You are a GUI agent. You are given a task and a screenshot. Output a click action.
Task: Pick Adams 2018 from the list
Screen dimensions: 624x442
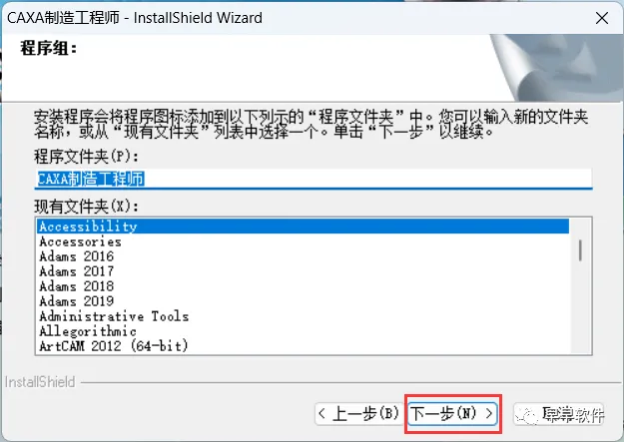pos(304,286)
